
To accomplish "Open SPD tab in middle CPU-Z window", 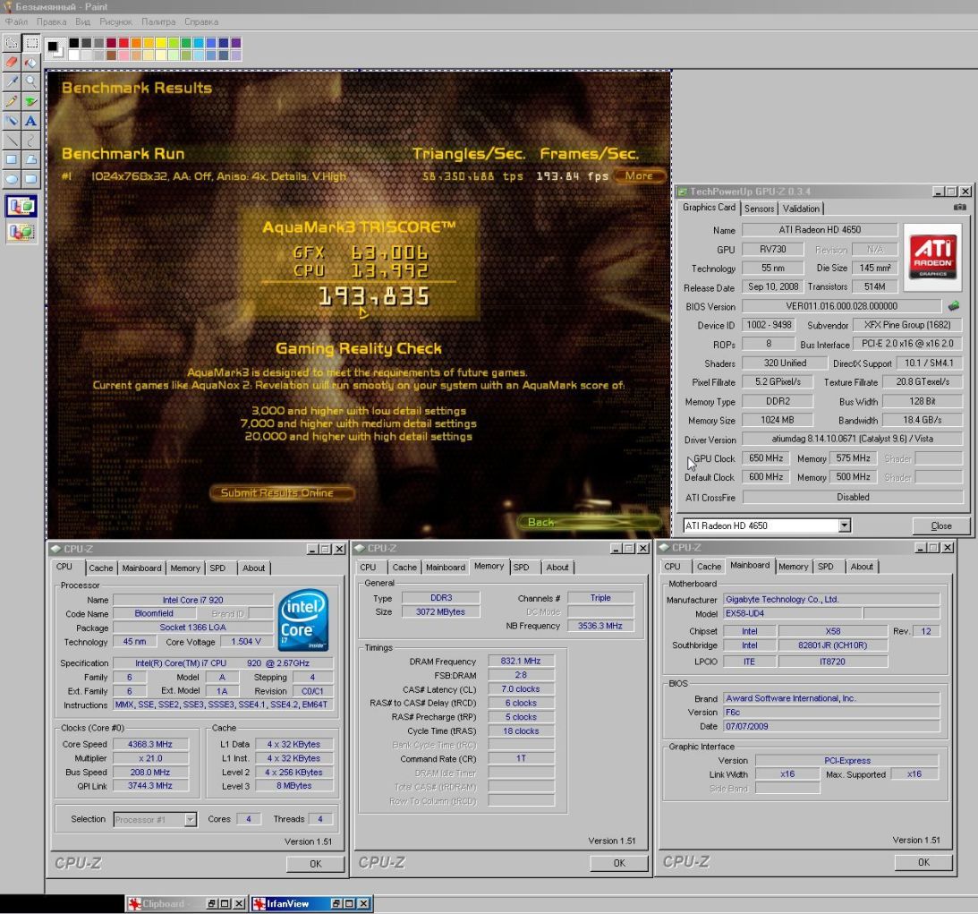I will click(x=521, y=568).
